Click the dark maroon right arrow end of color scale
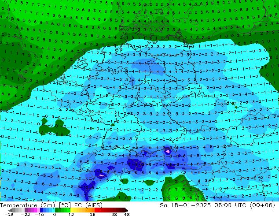This screenshot has height=216, width=279. coord(127,210)
